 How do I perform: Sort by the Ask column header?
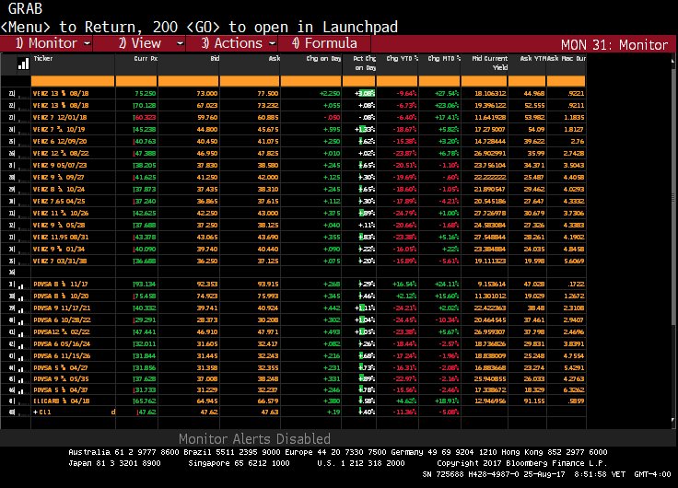tap(275, 58)
